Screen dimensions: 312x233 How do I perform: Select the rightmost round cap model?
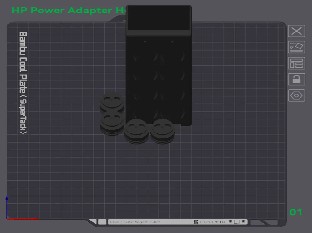point(163,131)
